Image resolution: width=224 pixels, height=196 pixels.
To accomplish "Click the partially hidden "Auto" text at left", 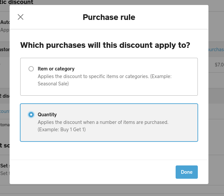I will coord(5,22).
